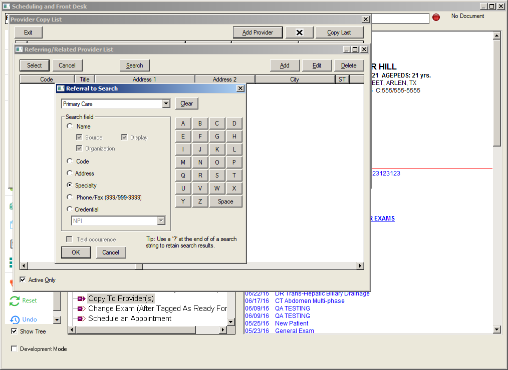Click the Clear button next to Primary Care
This screenshot has width=508, height=370.
187,103
